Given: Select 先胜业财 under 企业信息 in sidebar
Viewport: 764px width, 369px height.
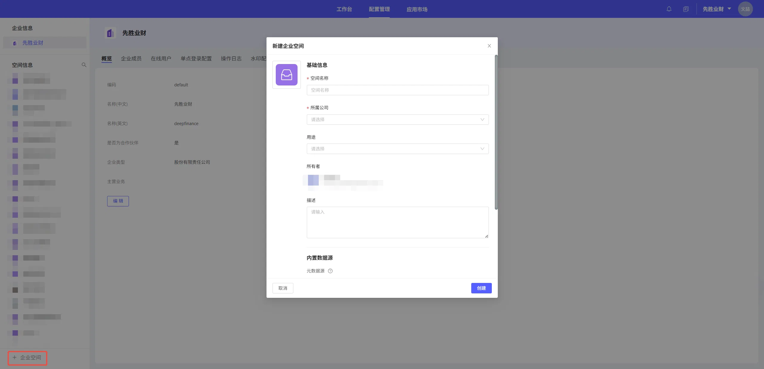Looking at the screenshot, I should [x=45, y=43].
